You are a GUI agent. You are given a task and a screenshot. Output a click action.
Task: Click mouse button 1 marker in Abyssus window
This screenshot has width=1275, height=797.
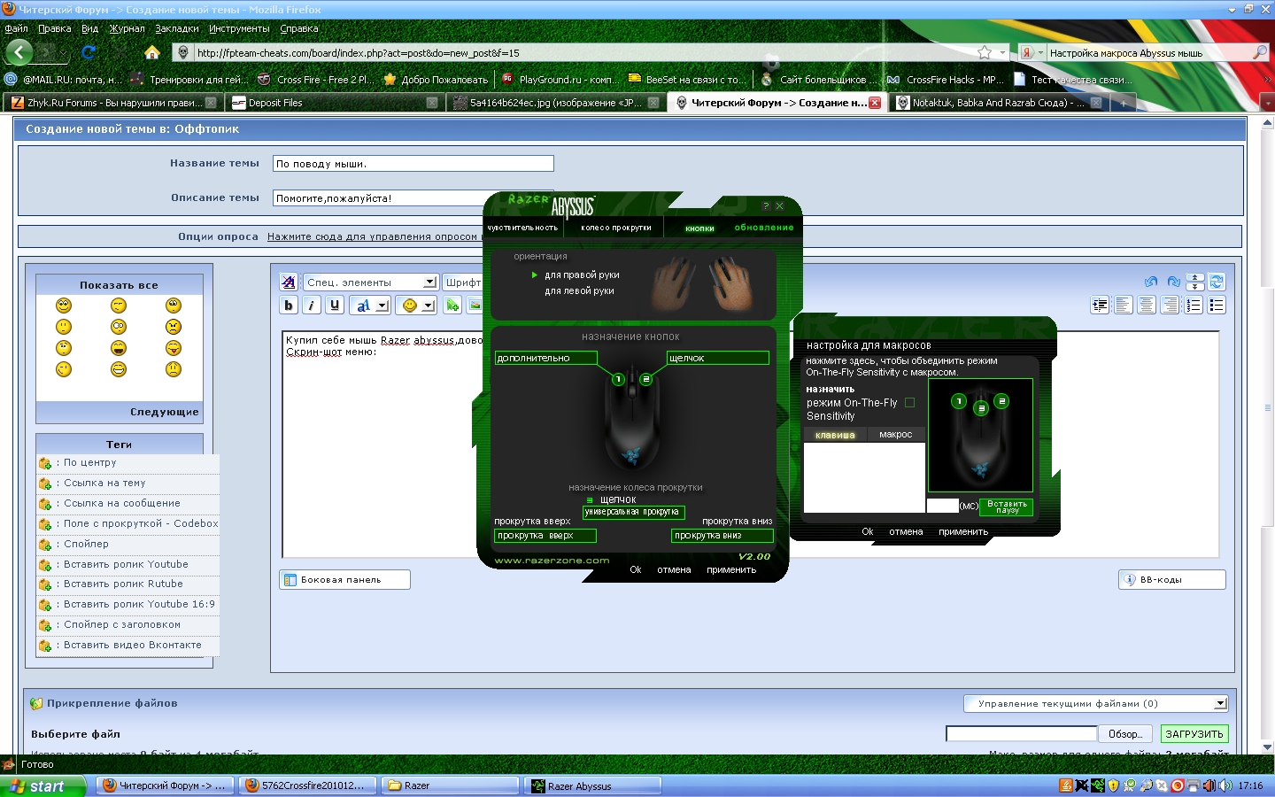click(619, 379)
